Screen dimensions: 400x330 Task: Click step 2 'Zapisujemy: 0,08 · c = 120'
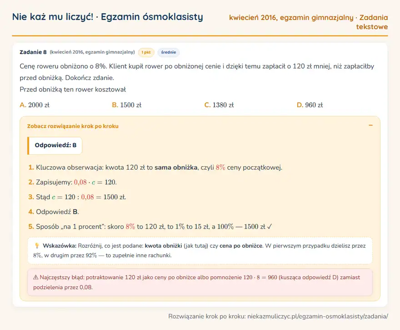(72, 182)
